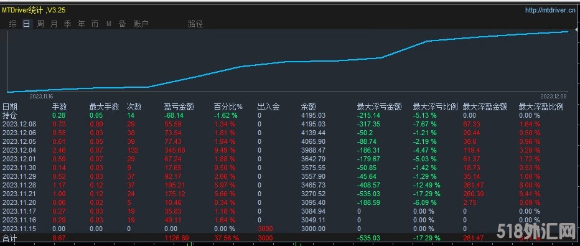
Task: Click the 最大浮亏金额 column header
Action: tap(379, 107)
